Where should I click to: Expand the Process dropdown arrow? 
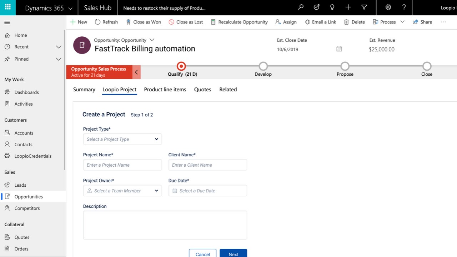pyautogui.click(x=402, y=22)
